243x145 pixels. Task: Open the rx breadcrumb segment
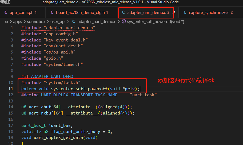(6, 22)
